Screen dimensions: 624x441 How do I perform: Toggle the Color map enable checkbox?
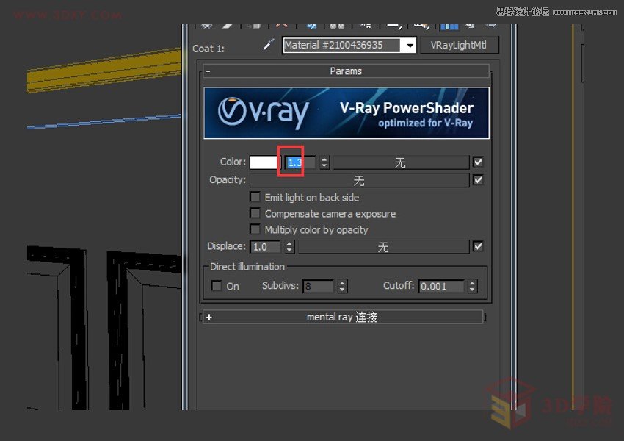478,162
